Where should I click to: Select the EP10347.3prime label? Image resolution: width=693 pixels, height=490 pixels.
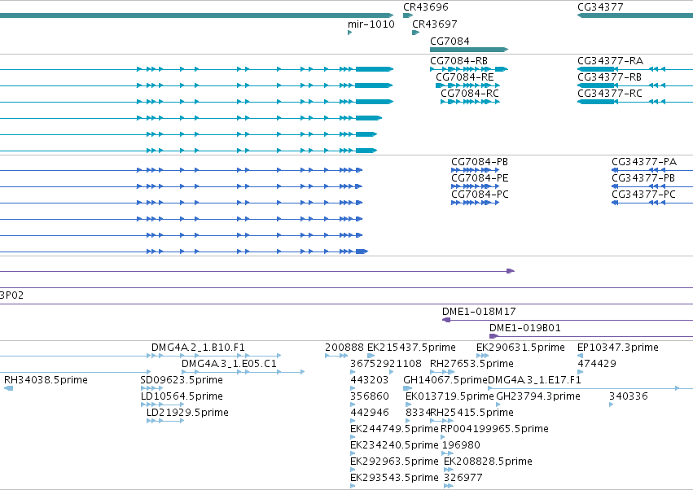click(618, 348)
